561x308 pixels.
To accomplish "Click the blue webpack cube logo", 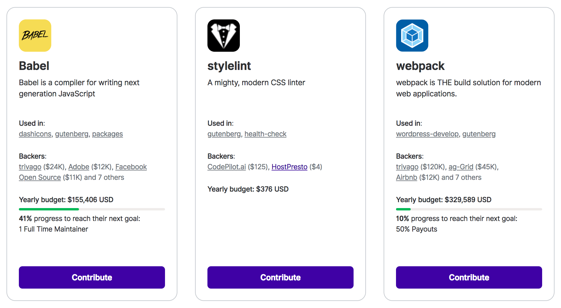I will (x=412, y=36).
